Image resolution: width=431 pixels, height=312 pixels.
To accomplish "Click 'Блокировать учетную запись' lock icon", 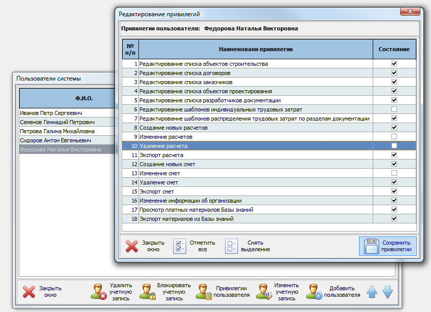I will coord(147,292).
